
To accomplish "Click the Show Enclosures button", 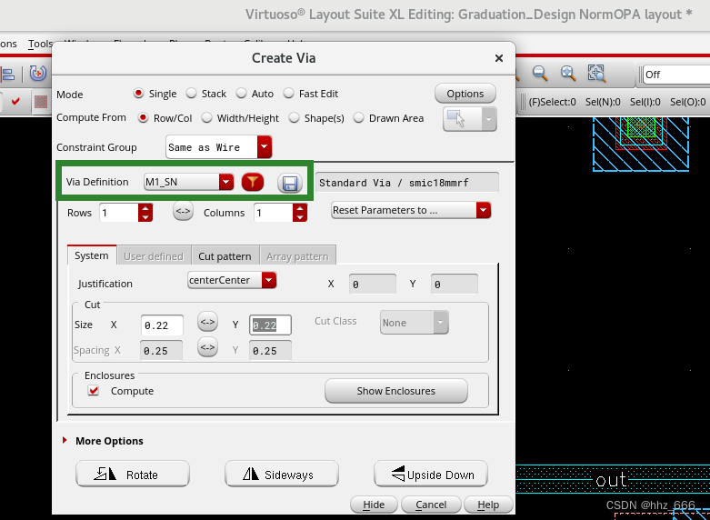I will pos(395,391).
